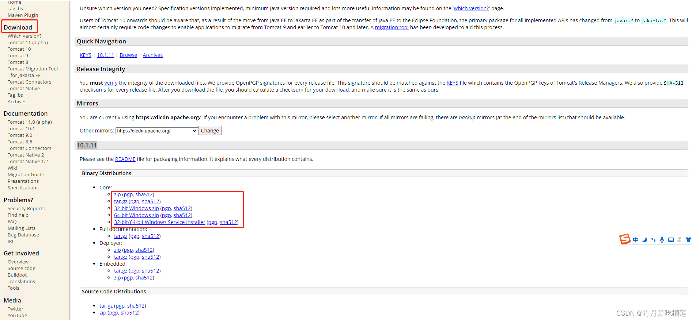
Task: Download the Core zip distribution
Action: click(117, 194)
